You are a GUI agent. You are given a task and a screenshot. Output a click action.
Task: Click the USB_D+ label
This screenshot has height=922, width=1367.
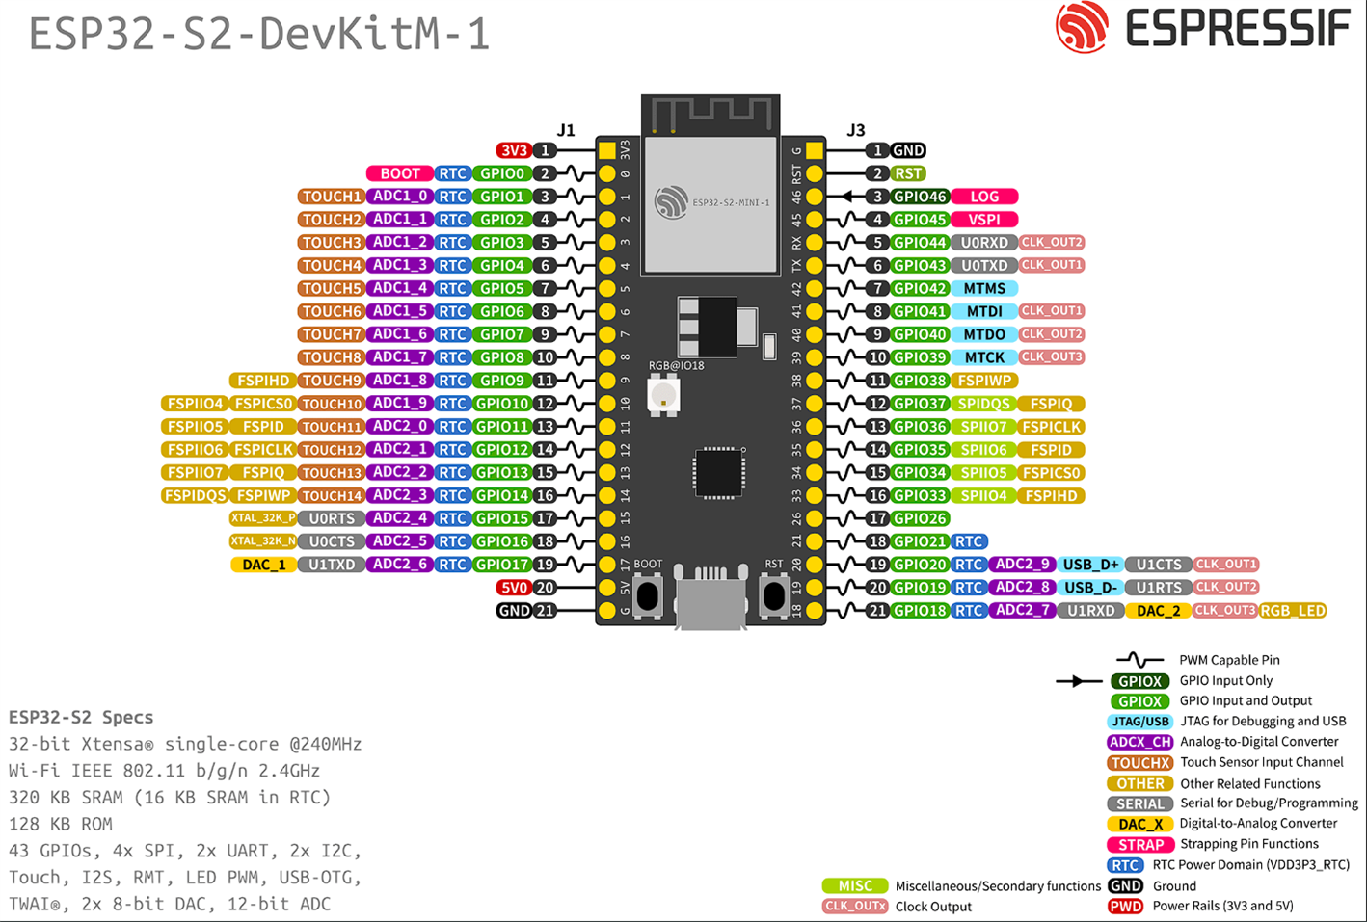1090,565
